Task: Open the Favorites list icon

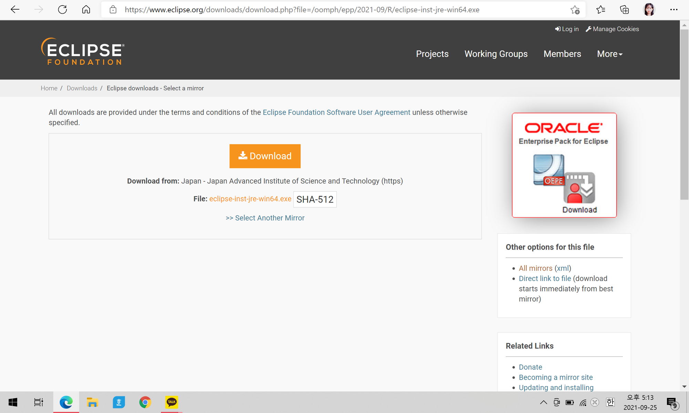Action: point(600,10)
